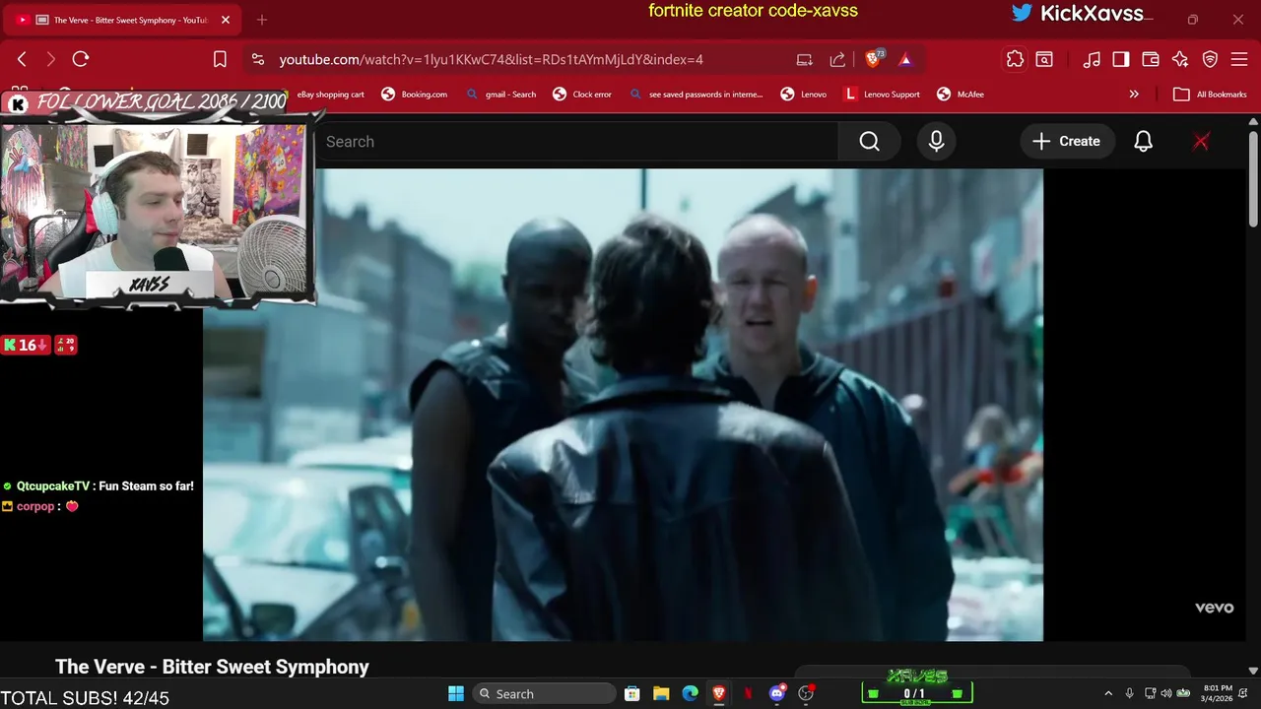Open the McAfee bookmark

961,95
